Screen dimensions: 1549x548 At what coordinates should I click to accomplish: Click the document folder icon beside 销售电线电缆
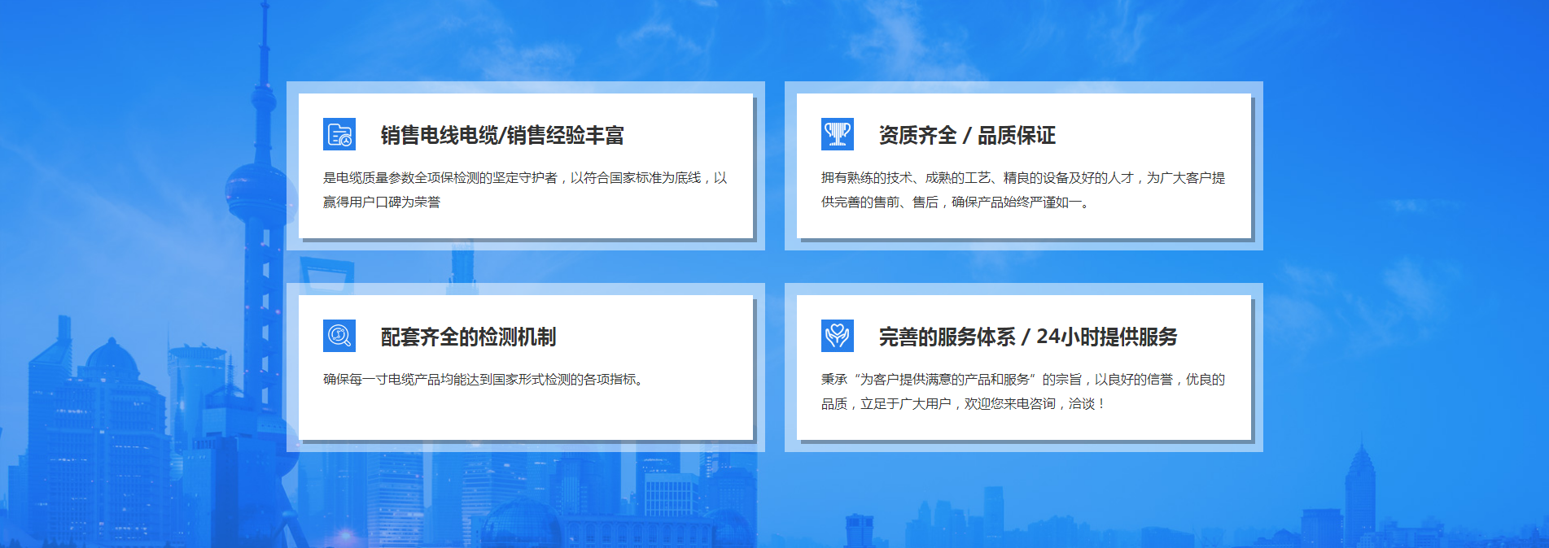click(x=339, y=135)
